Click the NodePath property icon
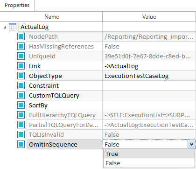Viewport: 196px width, 169px height. point(21,36)
